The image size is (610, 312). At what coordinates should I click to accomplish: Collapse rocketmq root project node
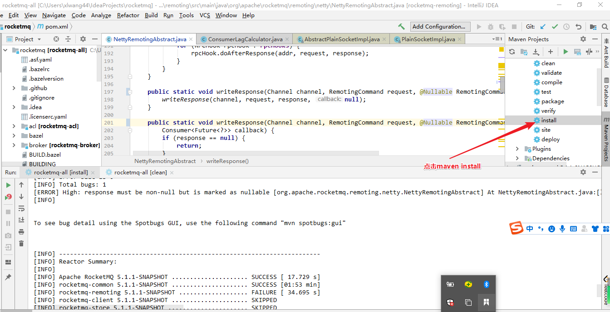click(6, 50)
